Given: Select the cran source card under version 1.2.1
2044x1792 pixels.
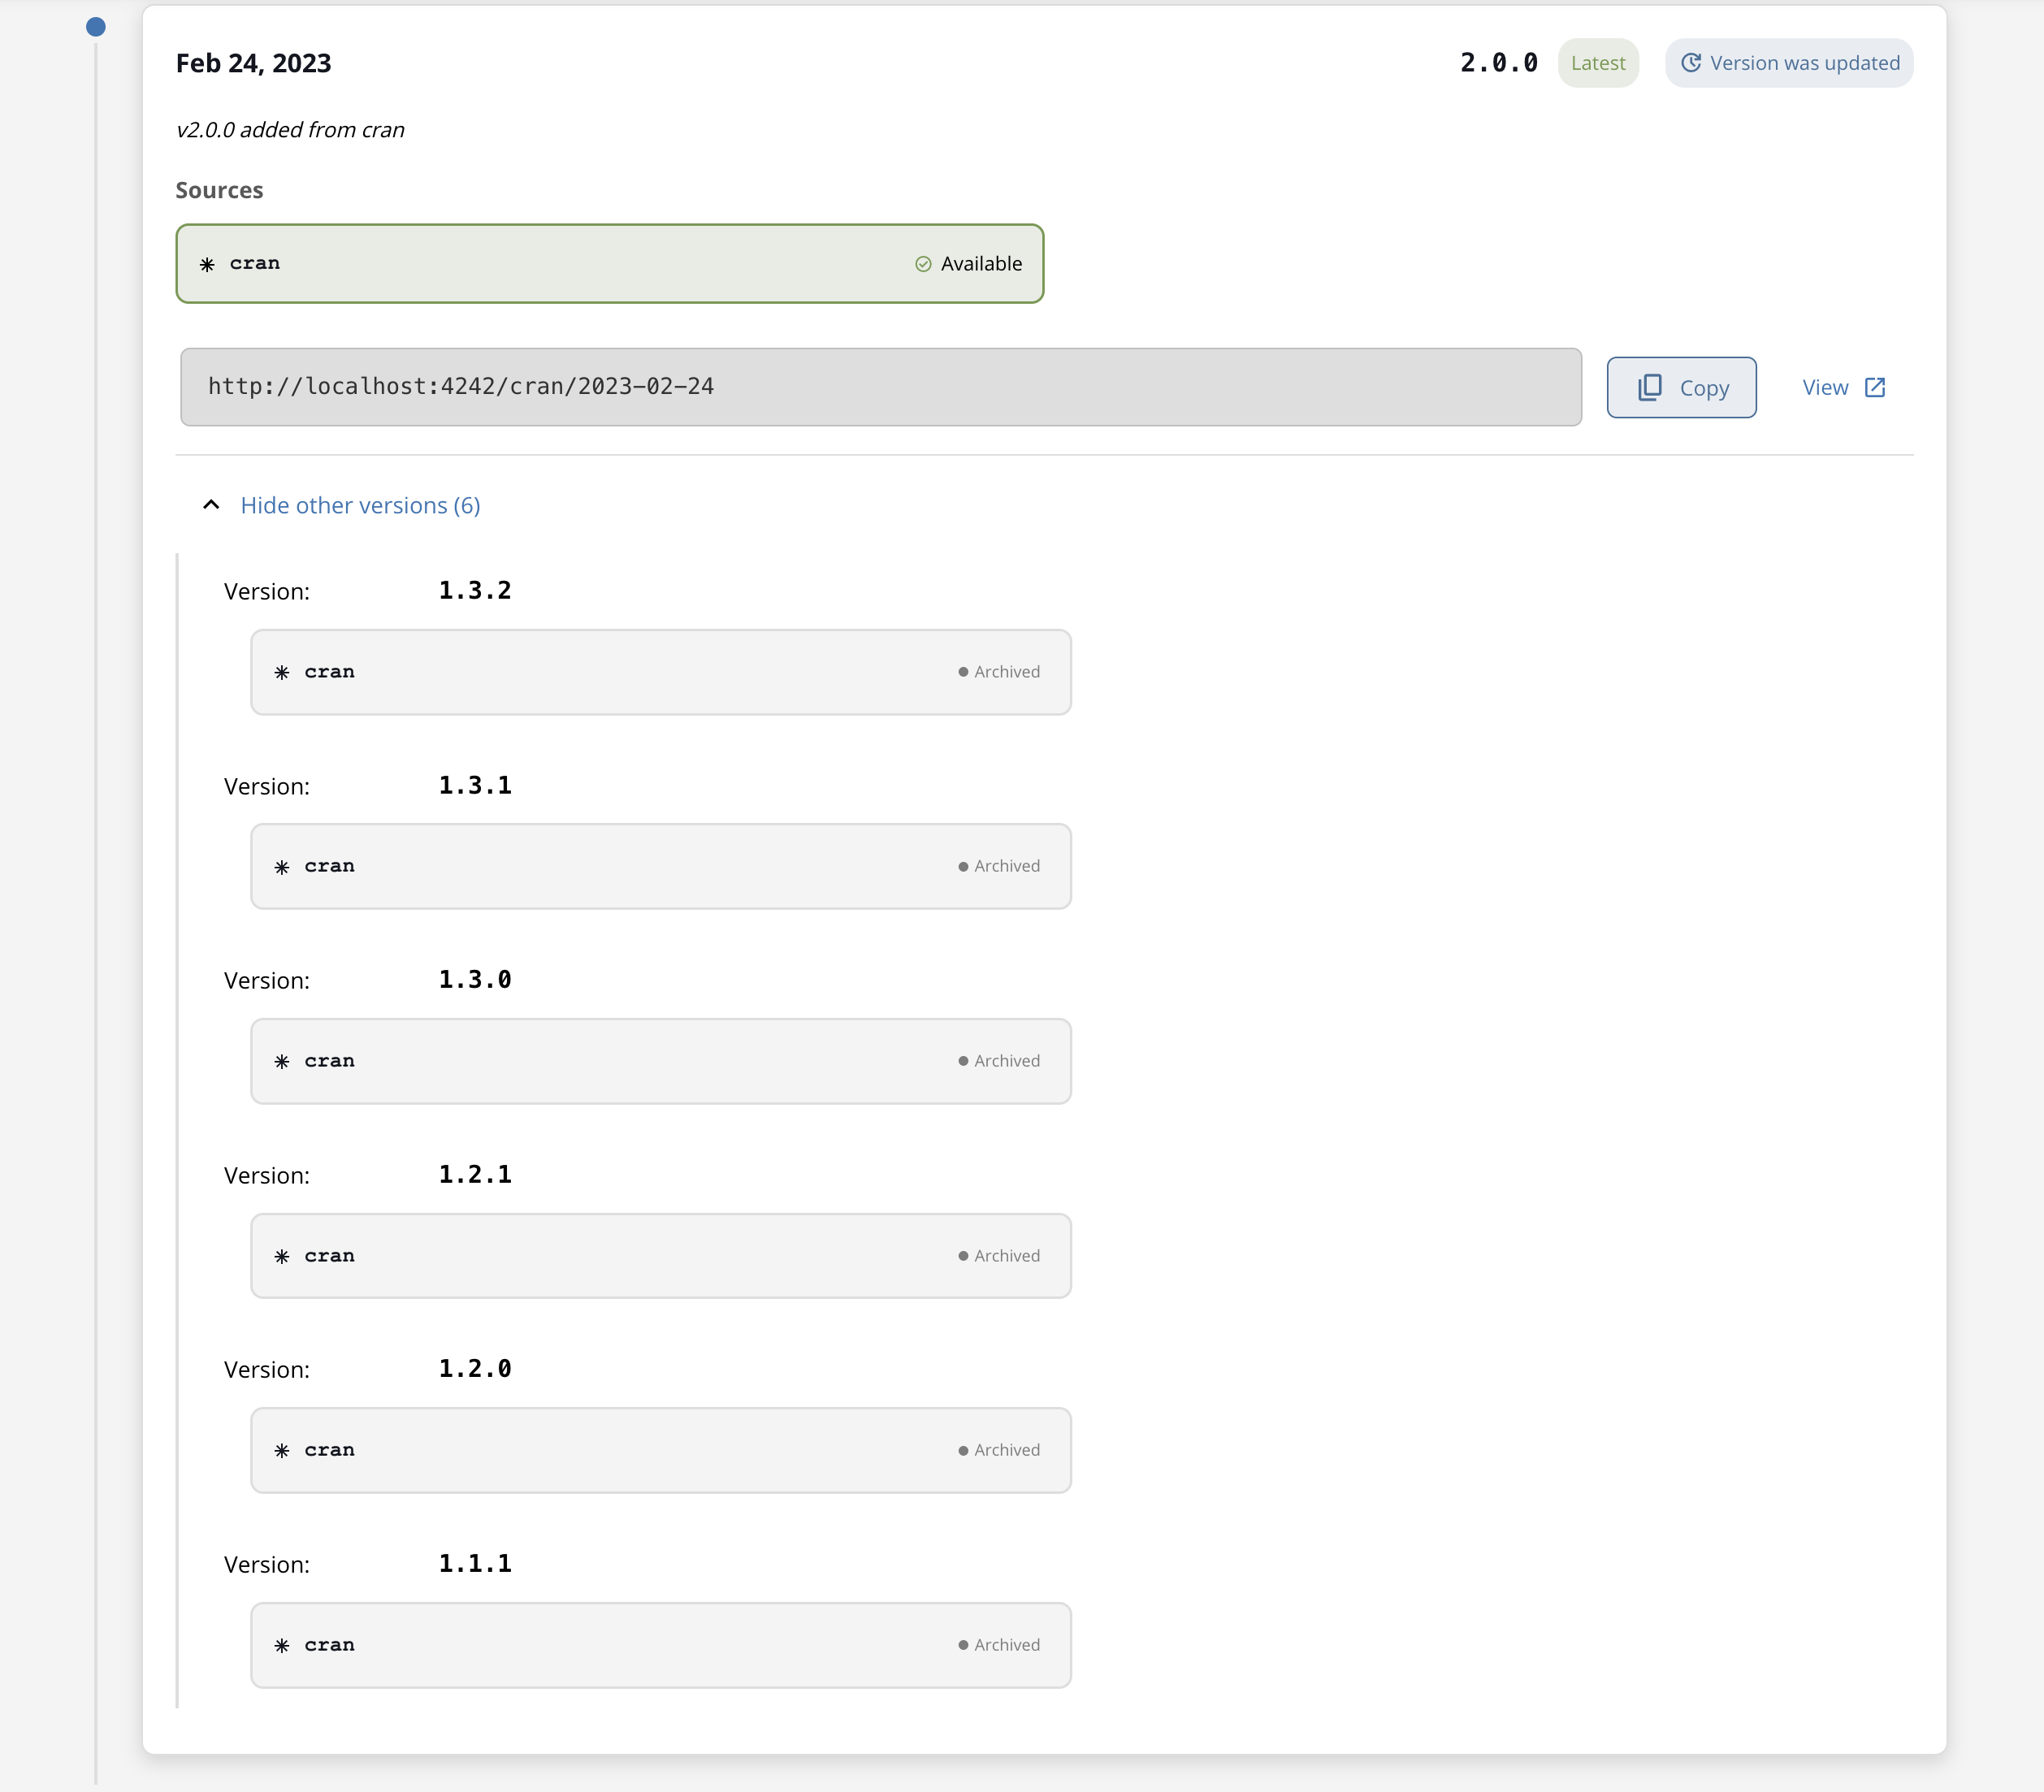Looking at the screenshot, I should [x=661, y=1256].
